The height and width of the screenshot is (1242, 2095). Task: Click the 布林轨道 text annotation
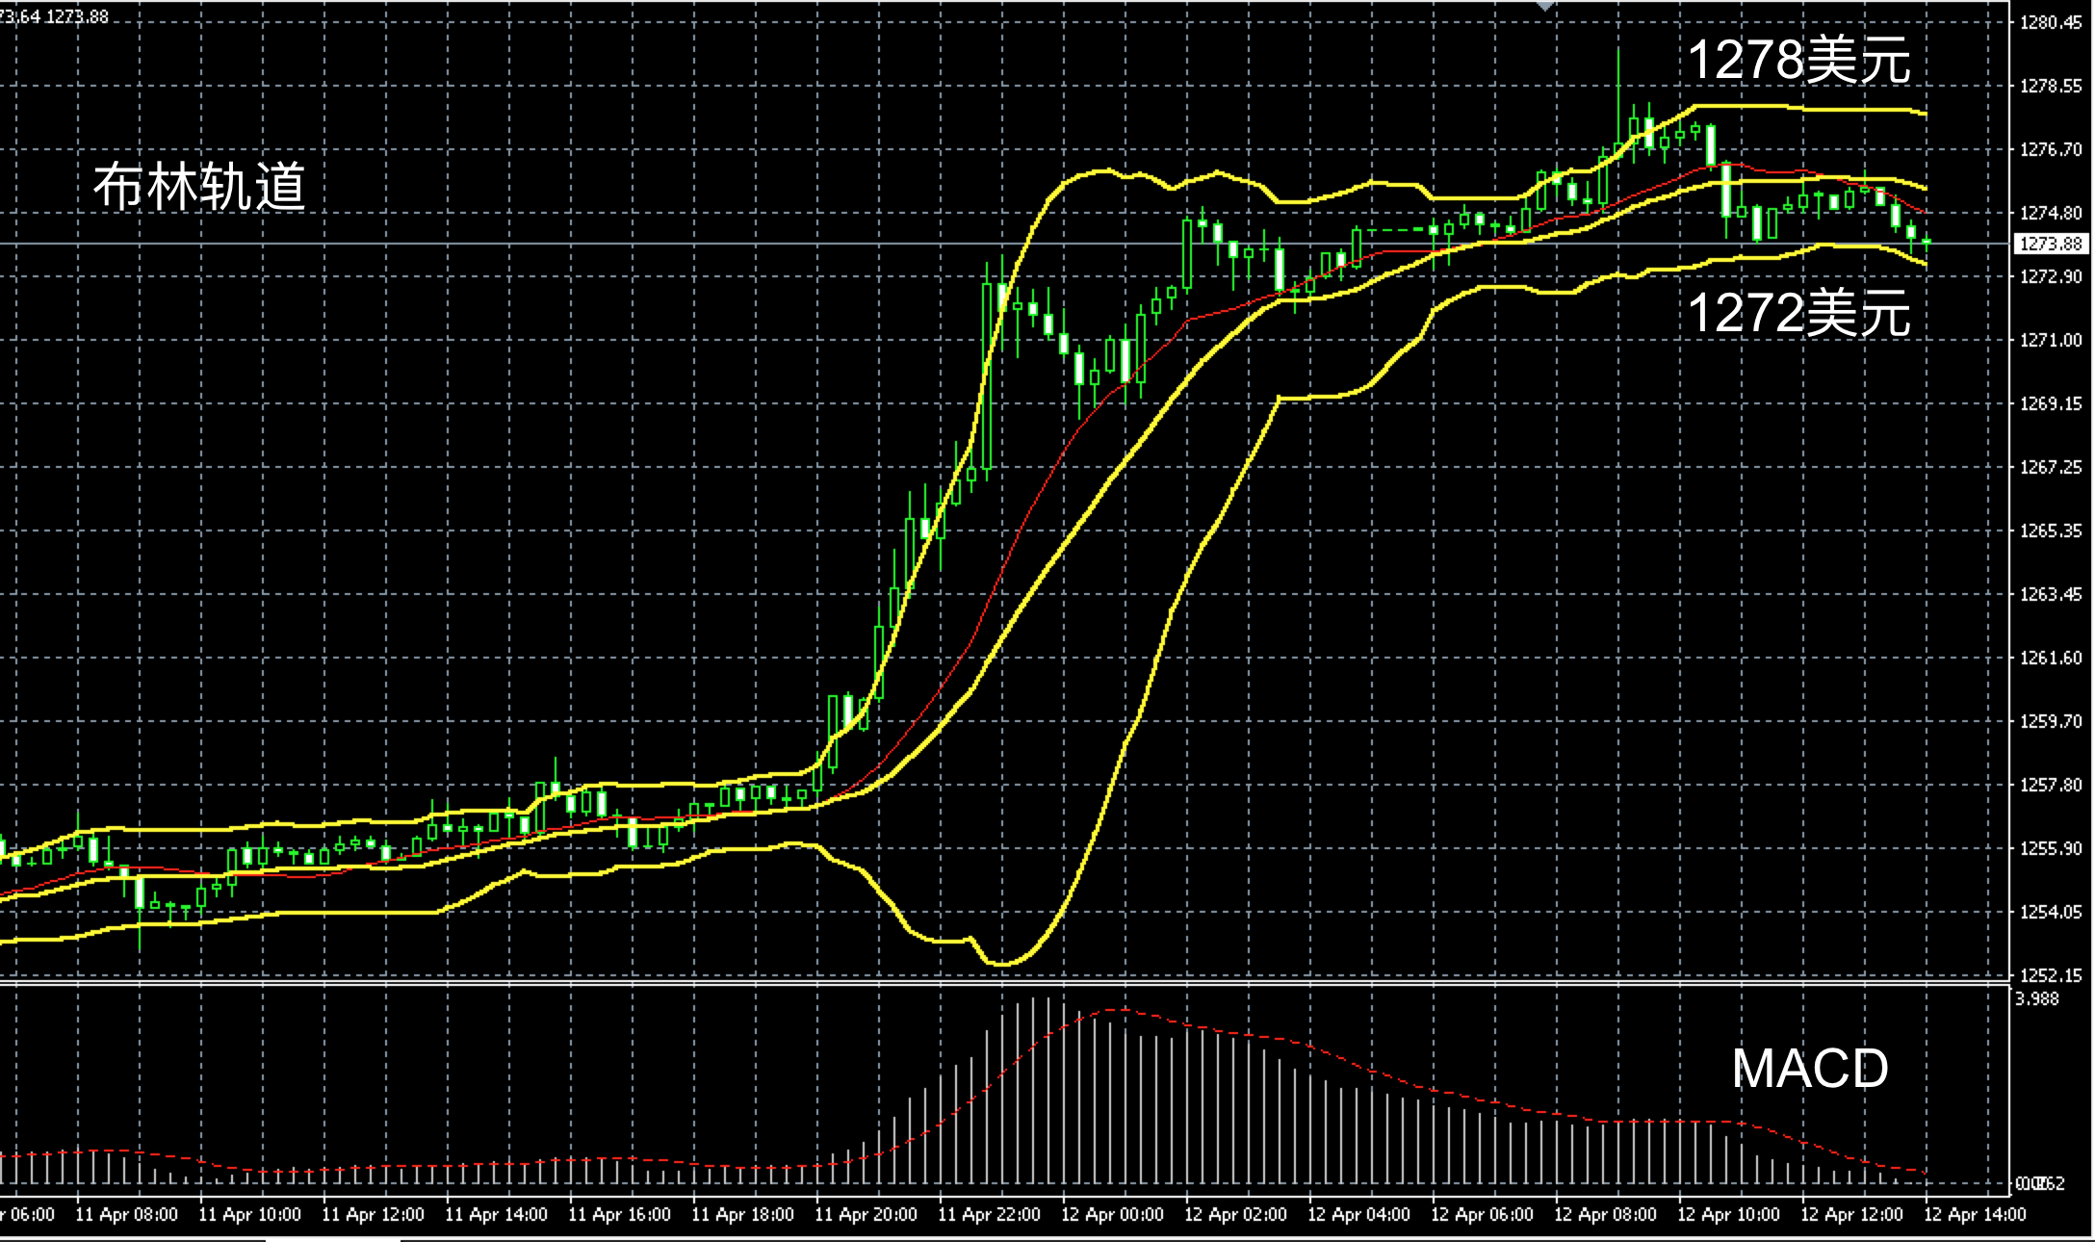199,187
